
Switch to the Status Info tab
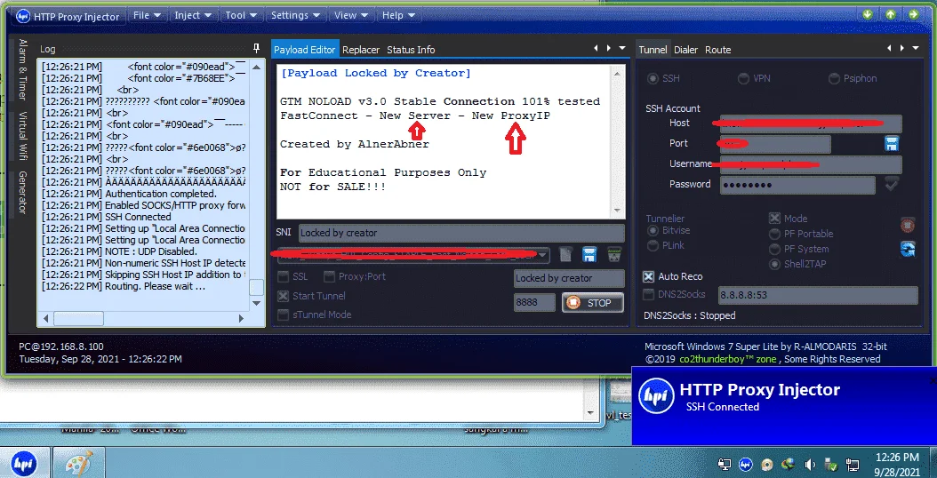click(x=411, y=50)
